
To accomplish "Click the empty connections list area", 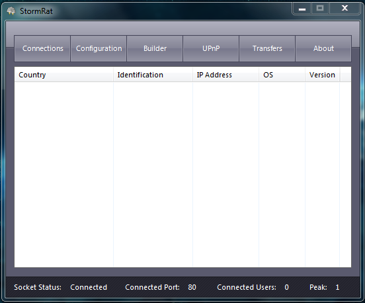I will (182, 175).
